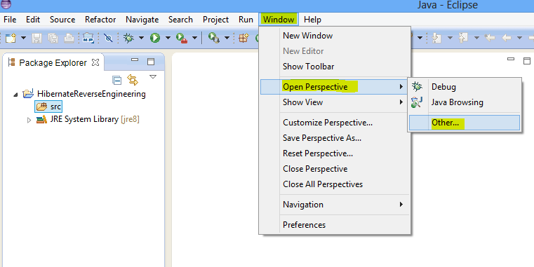Click the green Run button
This screenshot has width=534, height=267.
coord(155,38)
